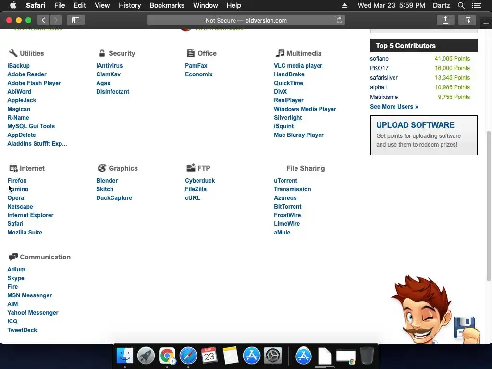492x369 pixels.
Task: Open the ClamXav link under Security
Action: tap(108, 74)
